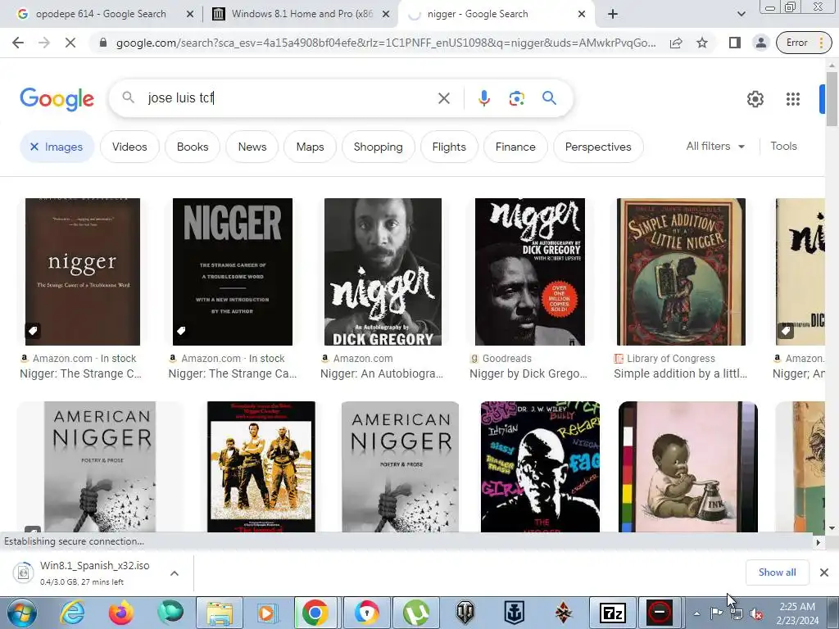The width and height of the screenshot is (839, 629).
Task: Show hidden system tray icons
Action: [696, 613]
